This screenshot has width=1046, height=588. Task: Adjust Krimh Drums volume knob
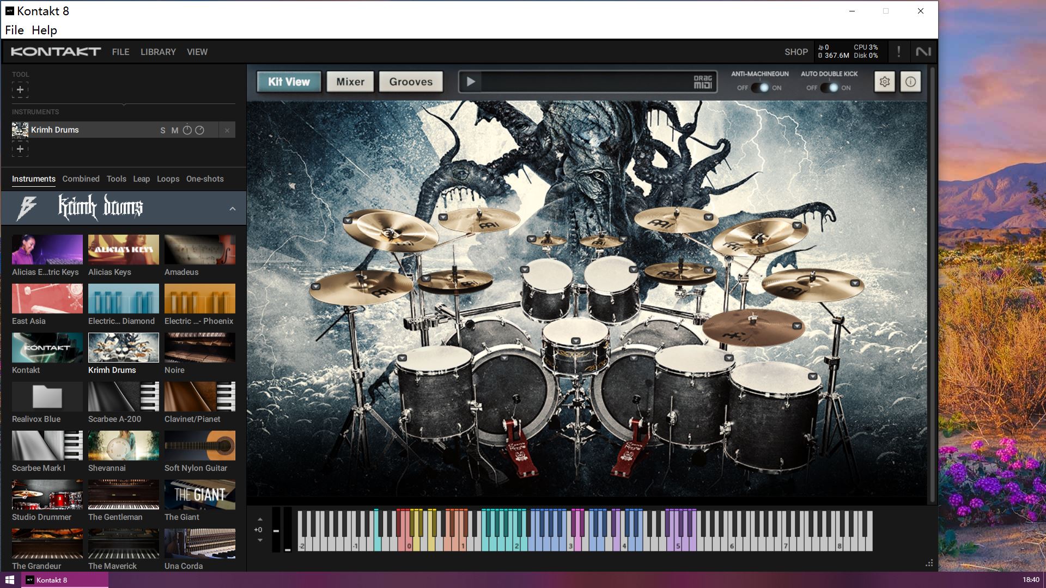pos(199,130)
